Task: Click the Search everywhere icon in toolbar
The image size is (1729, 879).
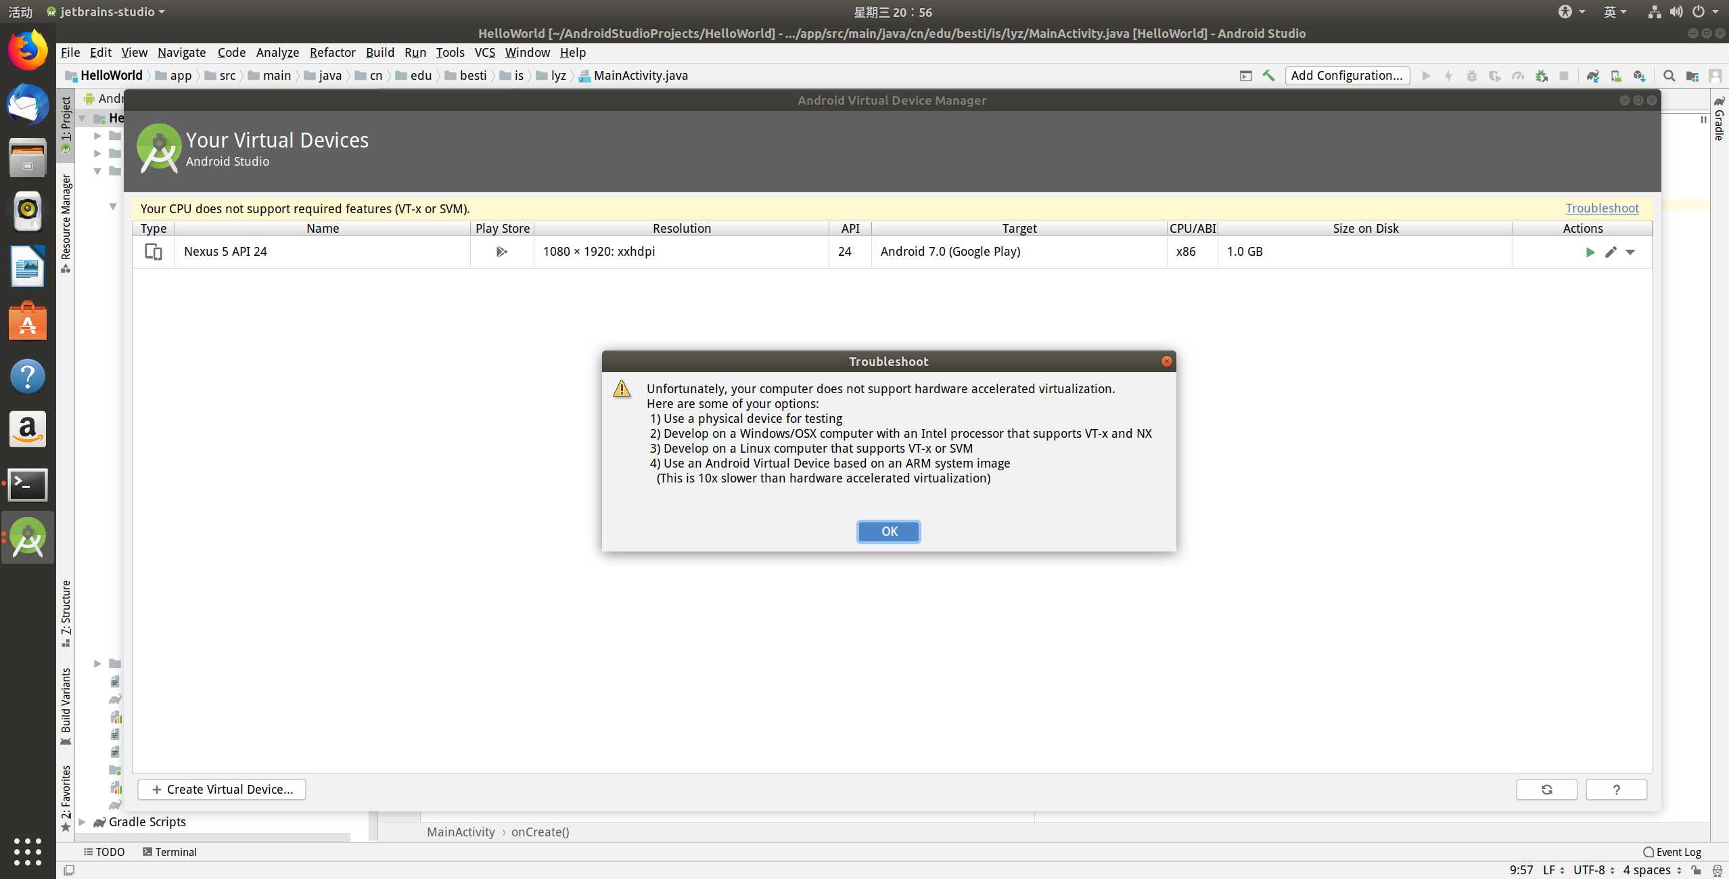Action: (x=1669, y=76)
